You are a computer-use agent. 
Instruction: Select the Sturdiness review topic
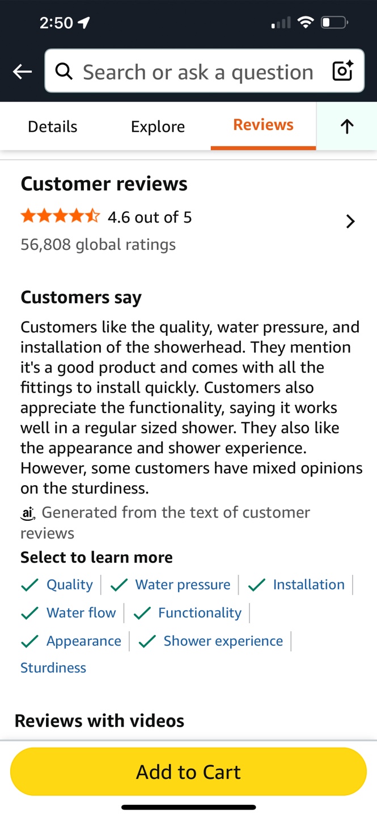(x=53, y=667)
